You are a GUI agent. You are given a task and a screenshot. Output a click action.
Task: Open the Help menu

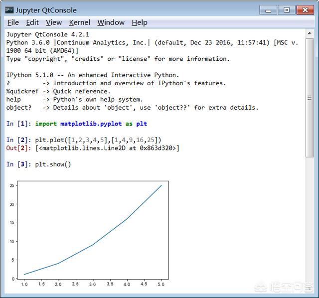coord(140,22)
